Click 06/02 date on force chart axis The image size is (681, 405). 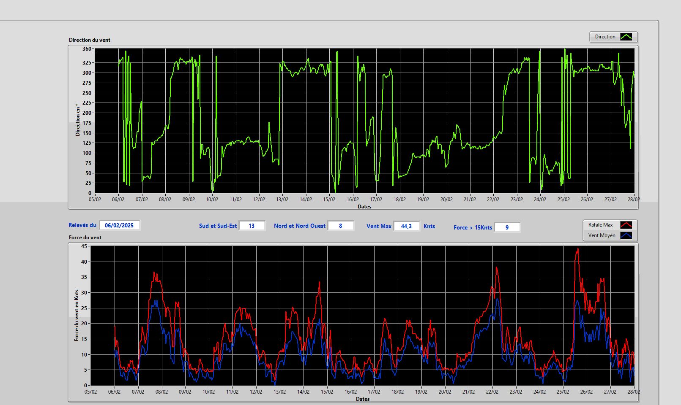point(114,392)
